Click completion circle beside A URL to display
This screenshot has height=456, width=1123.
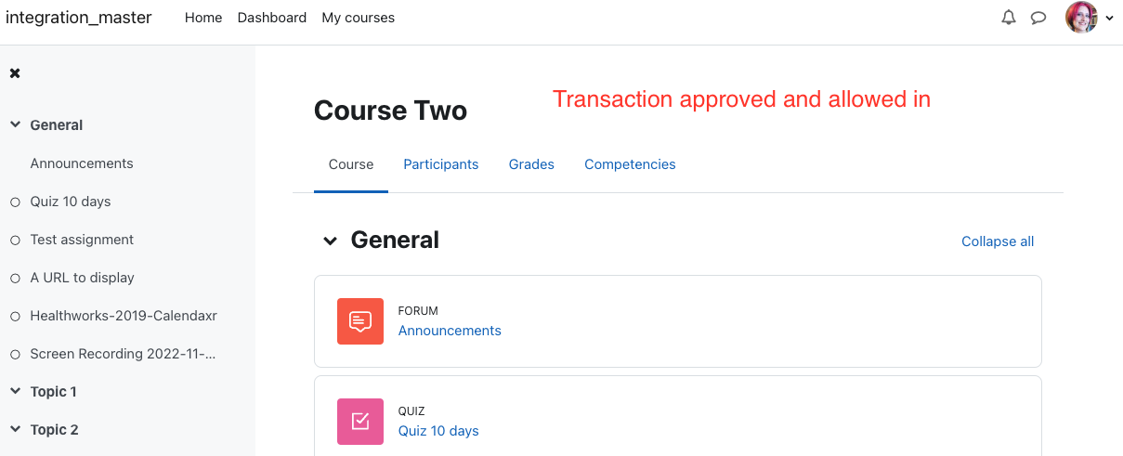click(x=15, y=278)
